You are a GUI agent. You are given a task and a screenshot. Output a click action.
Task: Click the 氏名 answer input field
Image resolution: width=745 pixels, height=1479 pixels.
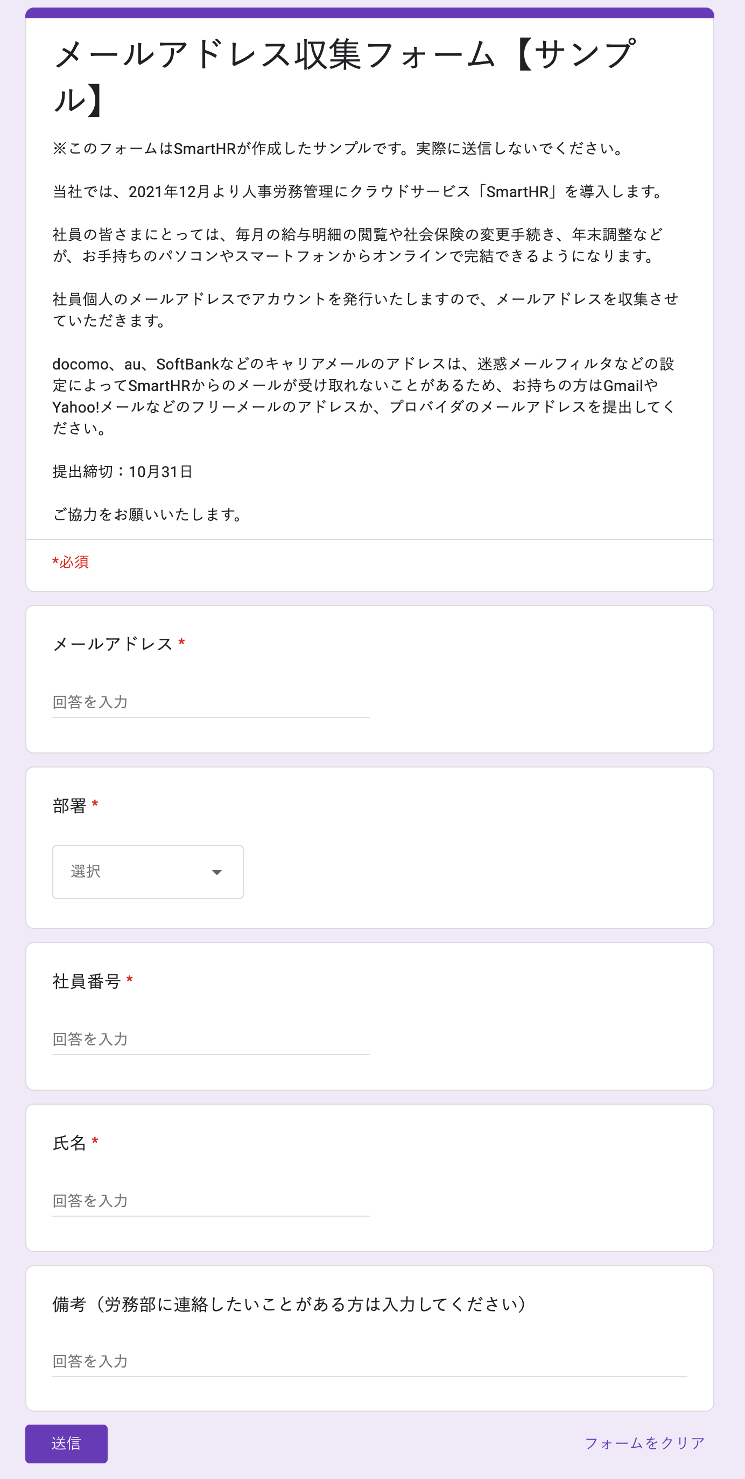[210, 1201]
